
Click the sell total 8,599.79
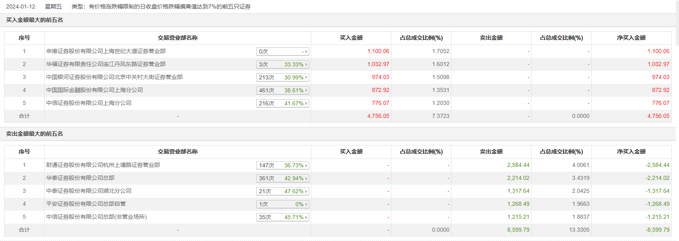click(x=518, y=230)
